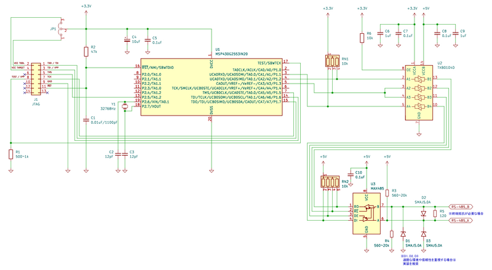The width and height of the screenshot is (492, 270).
Task: Select the RN2 10k resistor network
Action: click(x=330, y=182)
